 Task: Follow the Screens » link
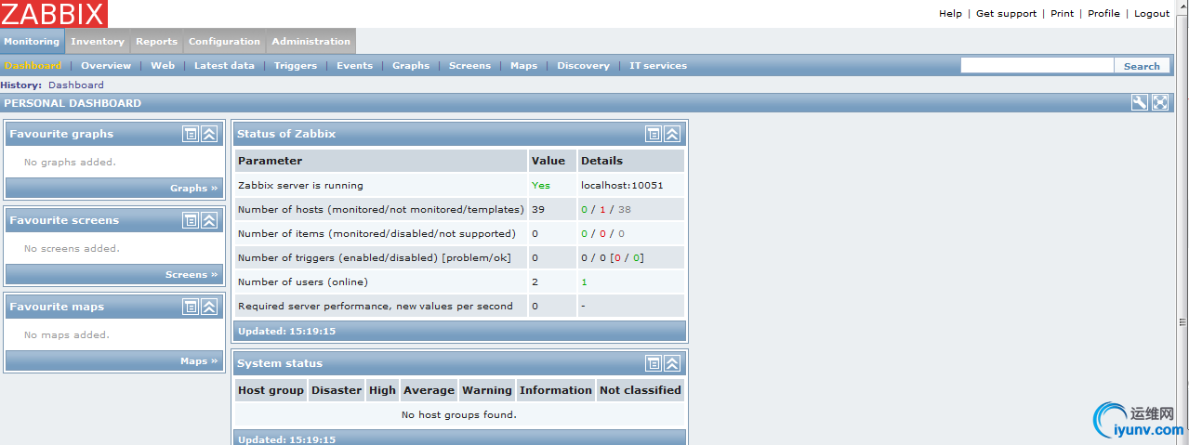(x=192, y=274)
